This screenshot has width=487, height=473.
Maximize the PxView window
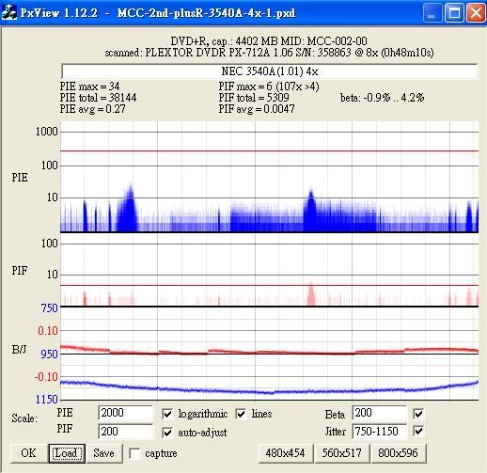coord(454,13)
